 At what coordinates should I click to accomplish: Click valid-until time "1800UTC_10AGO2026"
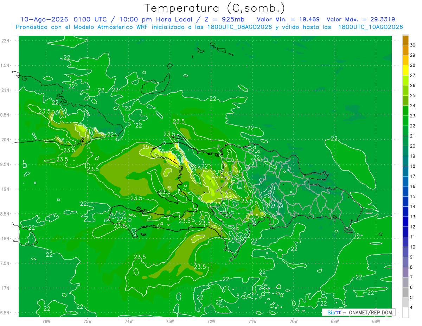[370, 27]
